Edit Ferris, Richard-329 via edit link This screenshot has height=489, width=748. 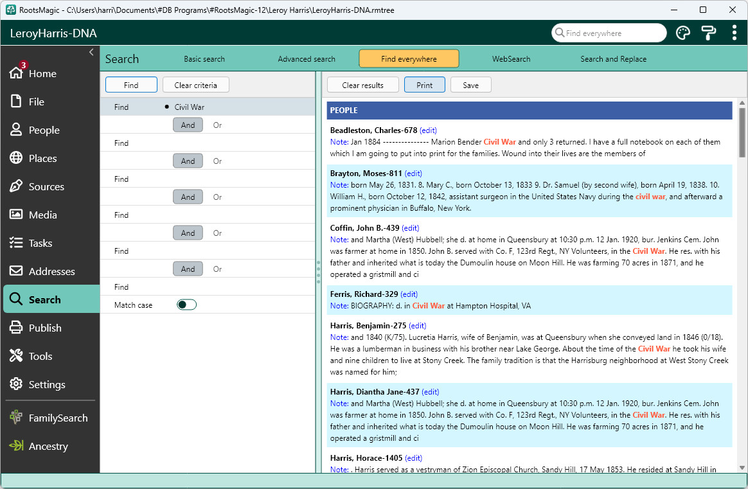click(409, 294)
